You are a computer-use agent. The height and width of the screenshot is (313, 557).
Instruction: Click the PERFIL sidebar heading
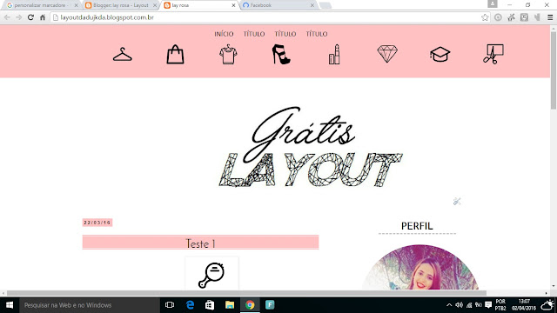click(417, 226)
